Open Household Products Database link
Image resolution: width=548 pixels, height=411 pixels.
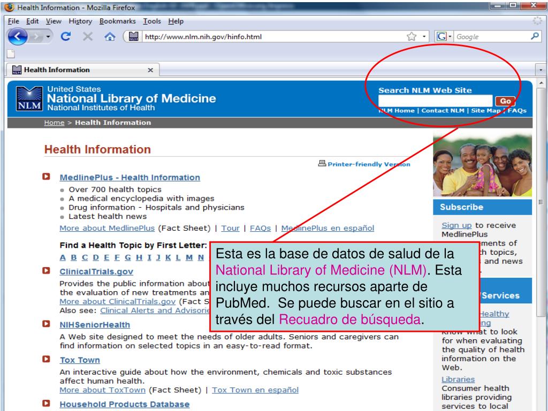[124, 405]
